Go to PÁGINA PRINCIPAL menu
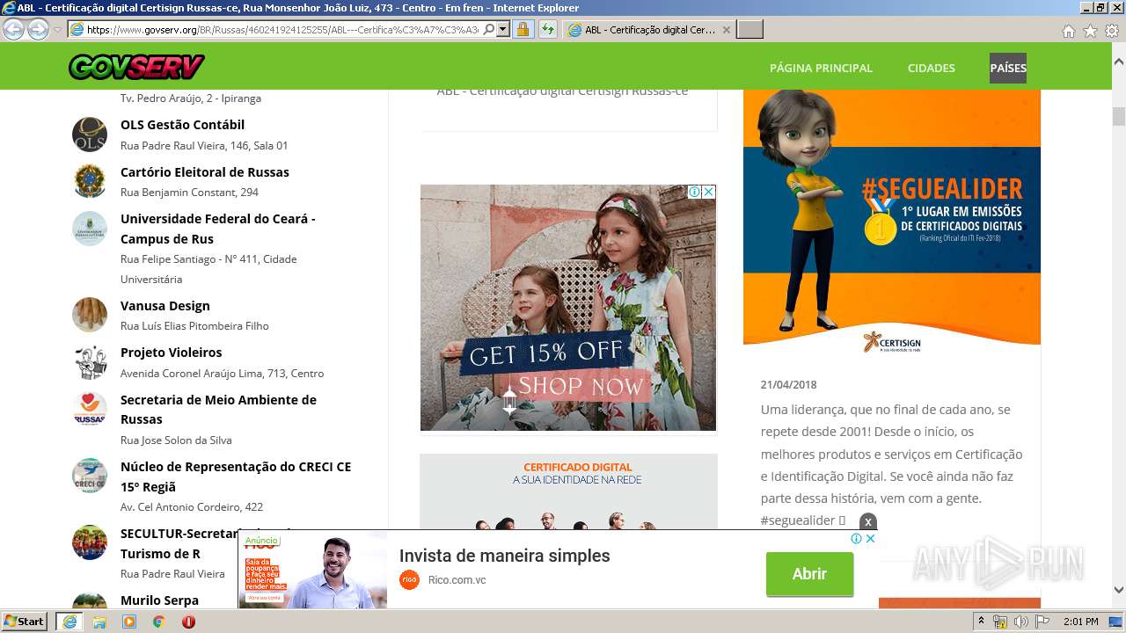Screen dimensions: 1126x633 tap(821, 68)
